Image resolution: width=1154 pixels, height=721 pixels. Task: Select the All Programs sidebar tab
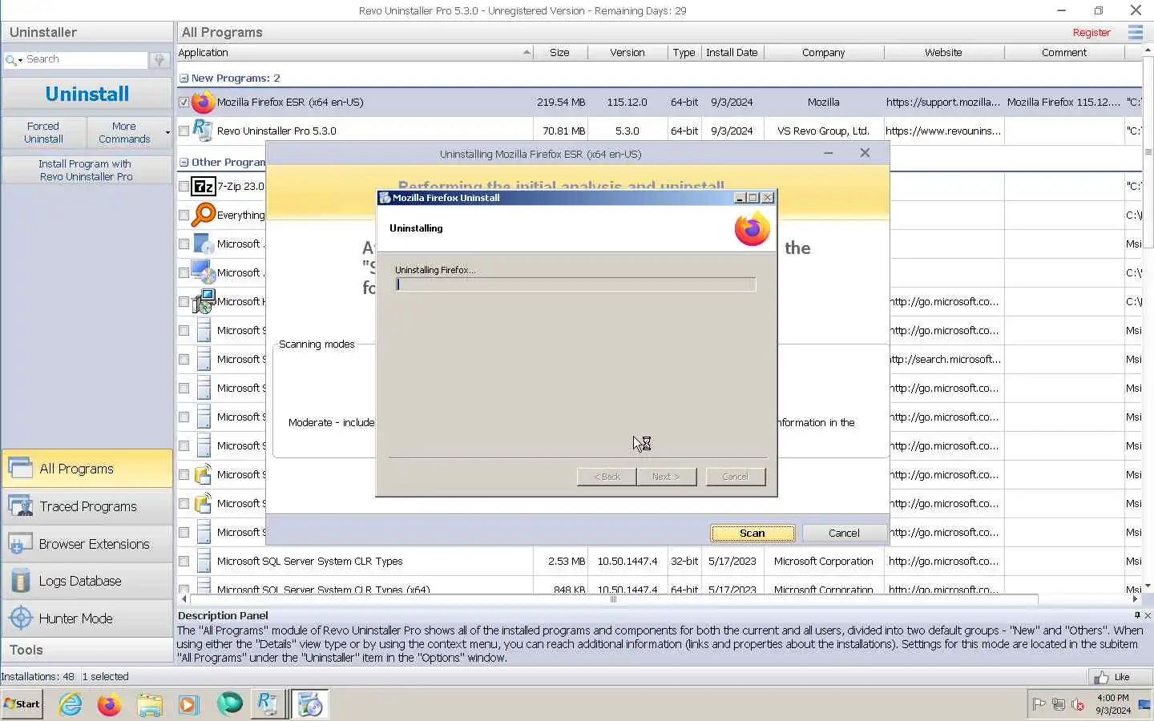(87, 469)
